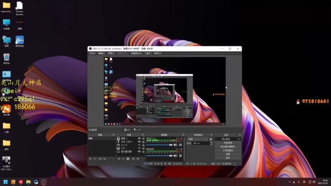Move the selected source down

click(x=138, y=159)
